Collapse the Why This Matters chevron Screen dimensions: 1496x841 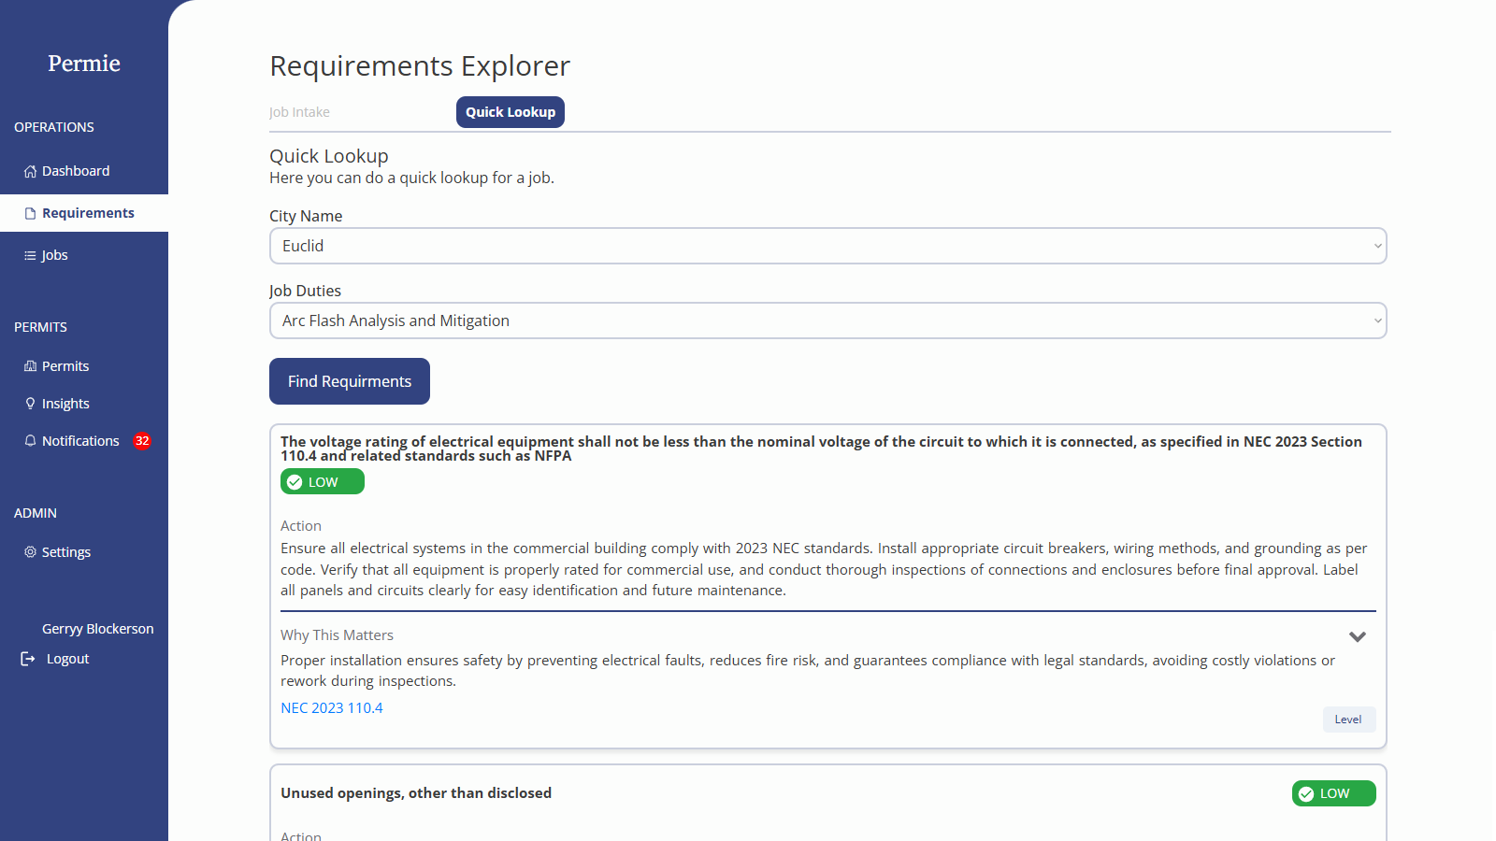(x=1358, y=636)
